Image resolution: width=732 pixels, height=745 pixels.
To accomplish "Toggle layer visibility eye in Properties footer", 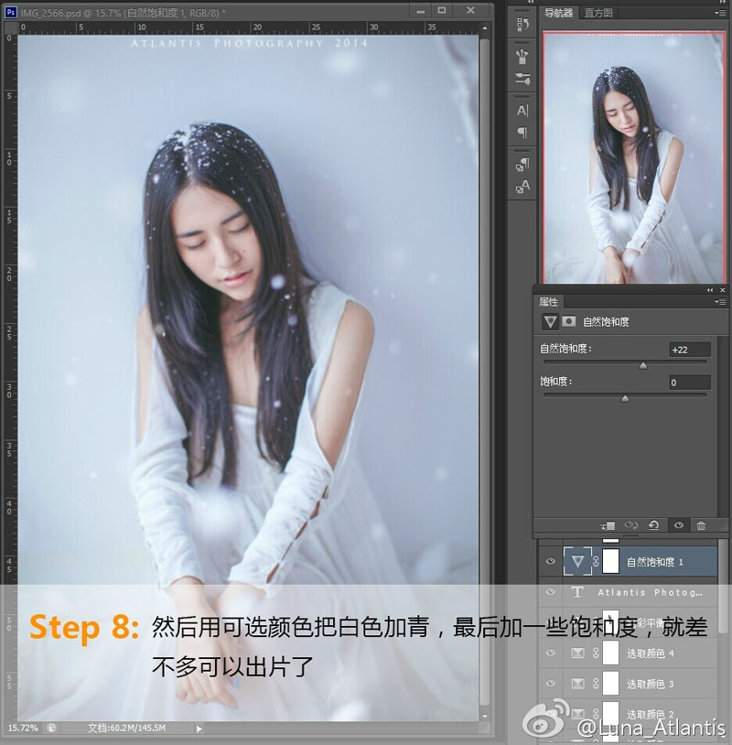I will [x=678, y=525].
